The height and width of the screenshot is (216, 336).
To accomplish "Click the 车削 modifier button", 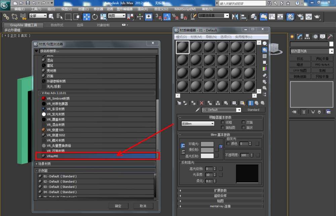I will coord(322,70).
